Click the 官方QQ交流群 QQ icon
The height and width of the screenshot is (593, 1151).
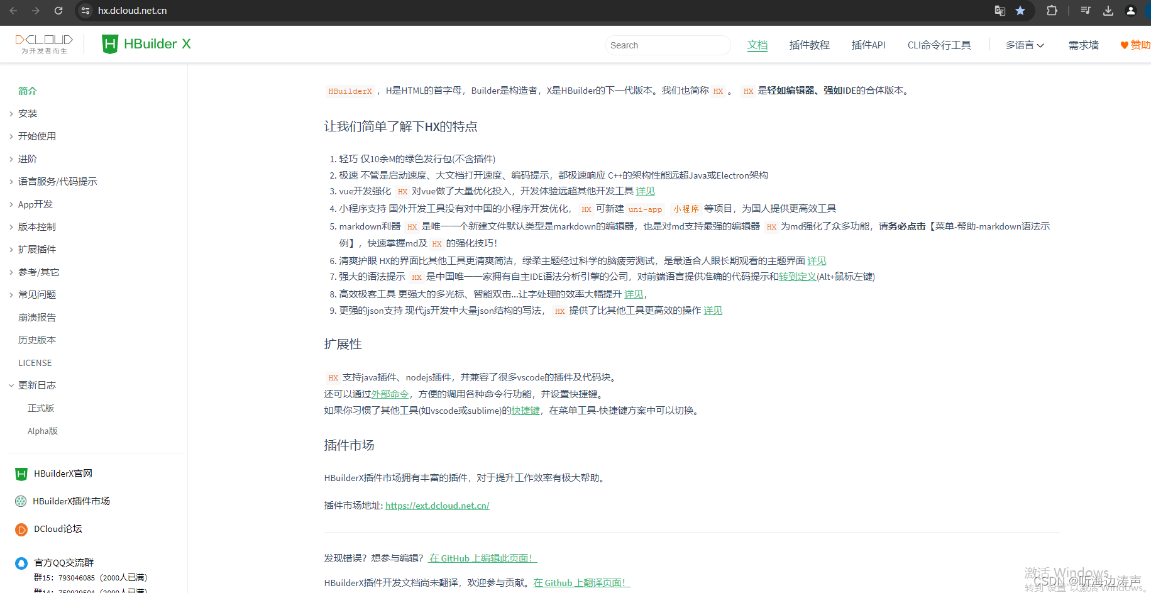click(21, 563)
